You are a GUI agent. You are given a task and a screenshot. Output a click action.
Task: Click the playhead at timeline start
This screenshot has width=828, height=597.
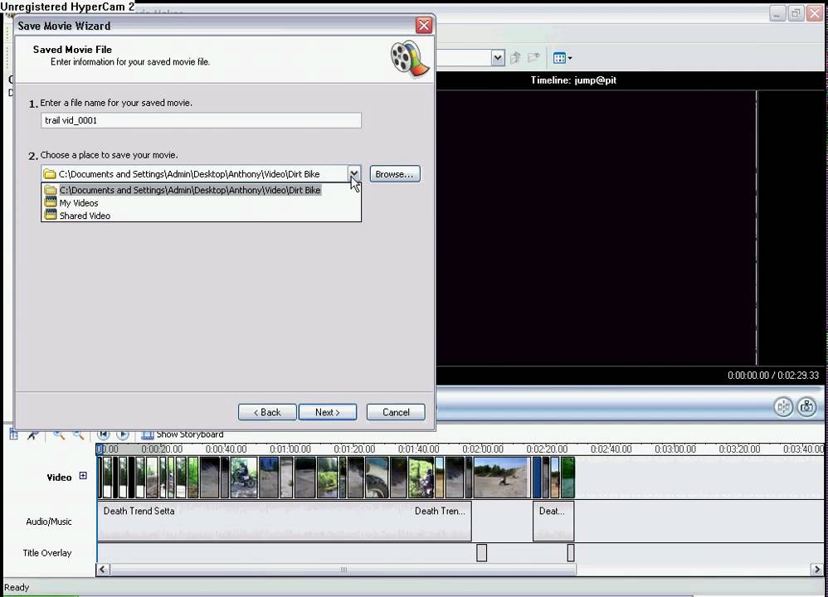pos(100,449)
